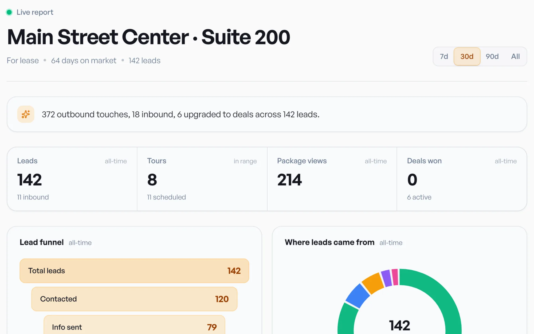Click the Main Street Center · Suite 200 title
The height and width of the screenshot is (334, 534).
click(x=148, y=37)
